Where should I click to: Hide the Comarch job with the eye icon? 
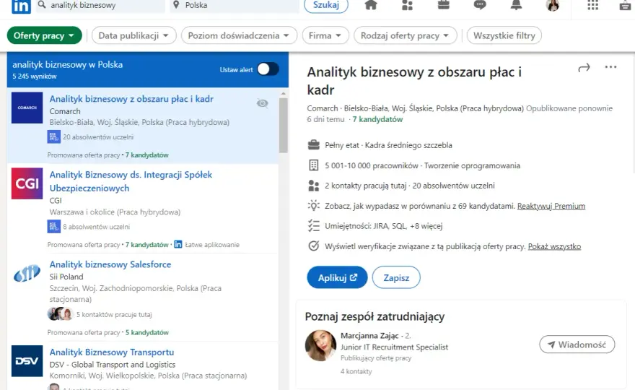tap(263, 103)
